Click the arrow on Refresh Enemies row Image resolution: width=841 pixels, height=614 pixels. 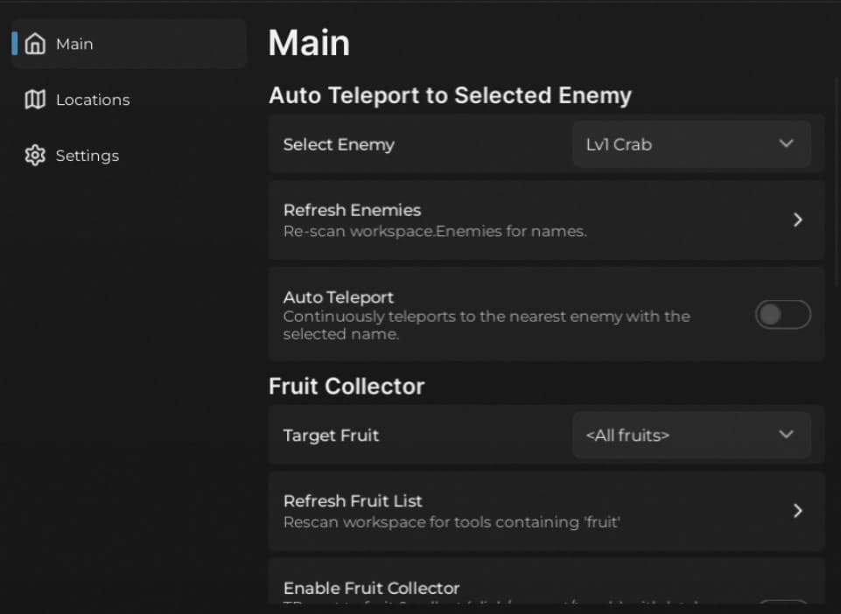pos(797,220)
